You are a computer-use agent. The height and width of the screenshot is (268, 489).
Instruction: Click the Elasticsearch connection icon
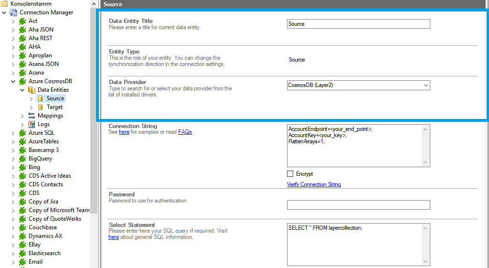coord(22,253)
